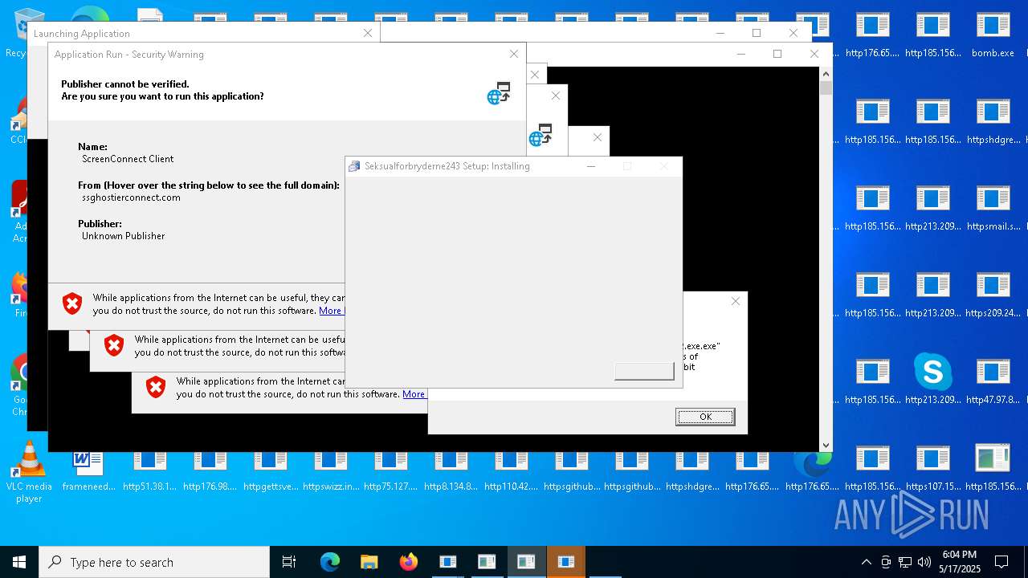1028x578 pixels.
Task: Select the httpgettsve... desktop shortcut
Action: 271,469
